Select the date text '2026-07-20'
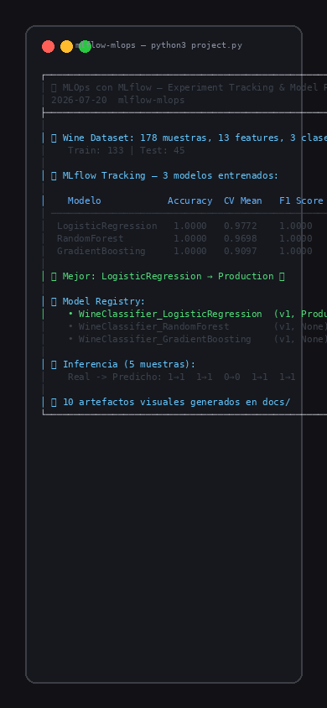Viewport: 327px width, 708px height. 79,100
